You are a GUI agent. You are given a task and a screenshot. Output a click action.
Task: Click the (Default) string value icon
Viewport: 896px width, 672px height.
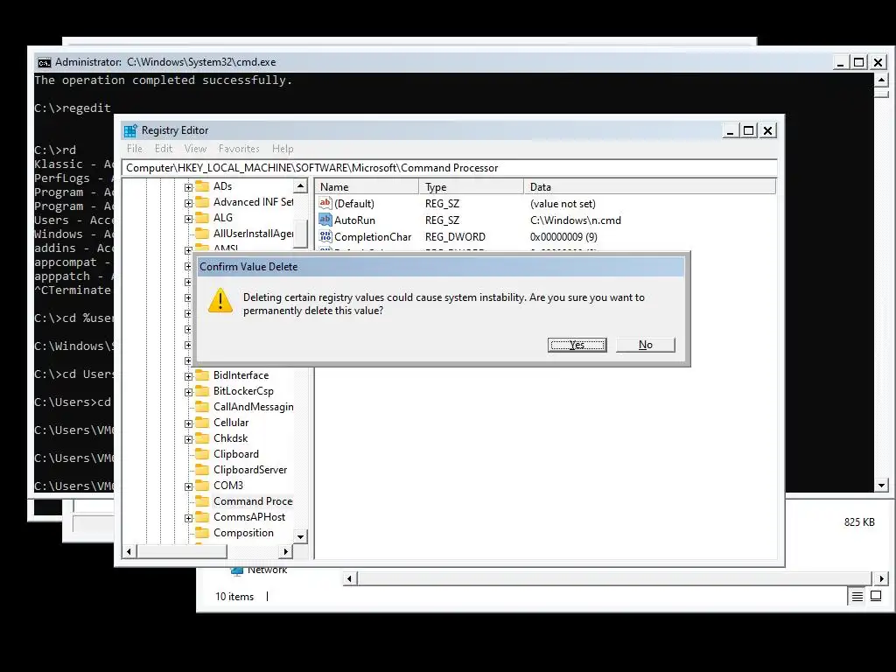[x=325, y=203]
